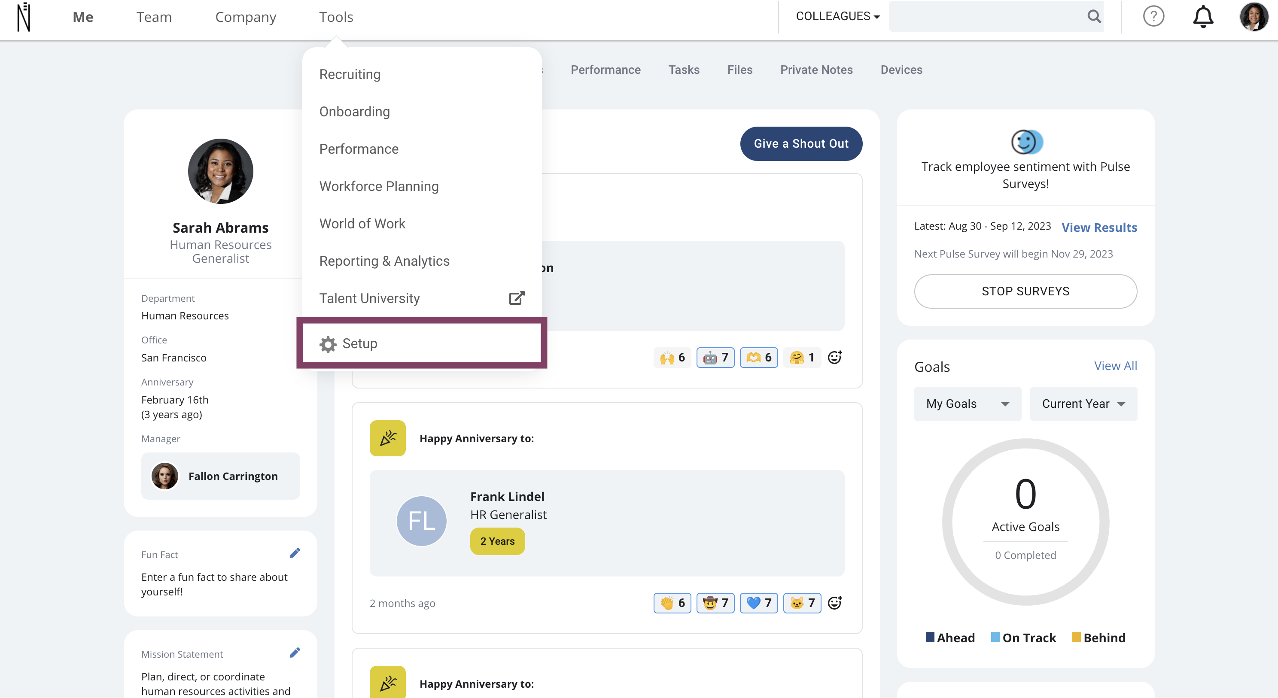Image resolution: width=1278 pixels, height=698 pixels.
Task: Click the Active Goals progress ring
Action: click(x=1025, y=522)
